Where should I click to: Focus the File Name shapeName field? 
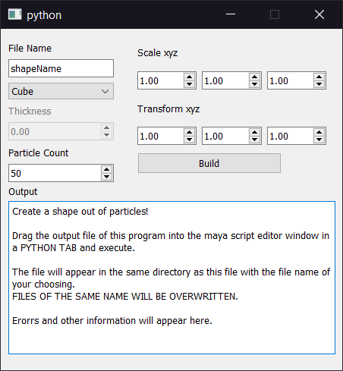point(61,68)
